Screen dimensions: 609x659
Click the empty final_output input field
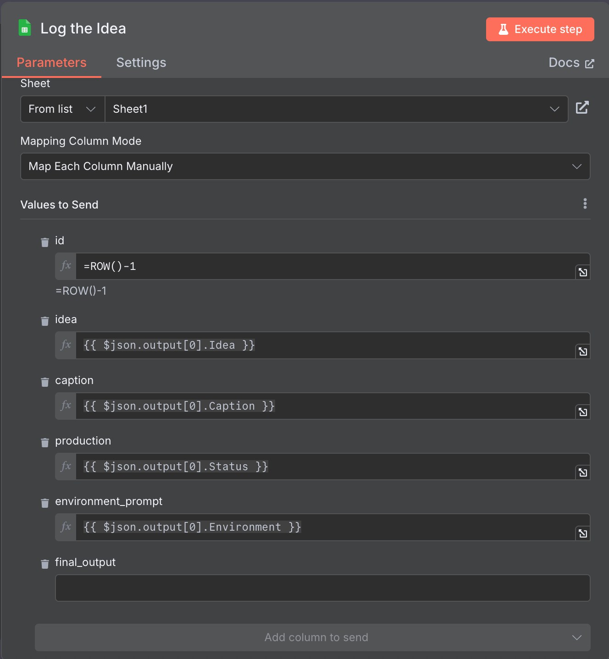tap(322, 588)
